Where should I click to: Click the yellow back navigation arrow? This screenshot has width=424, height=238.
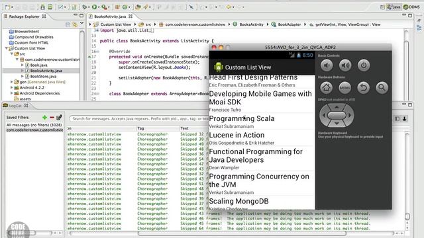229,7
